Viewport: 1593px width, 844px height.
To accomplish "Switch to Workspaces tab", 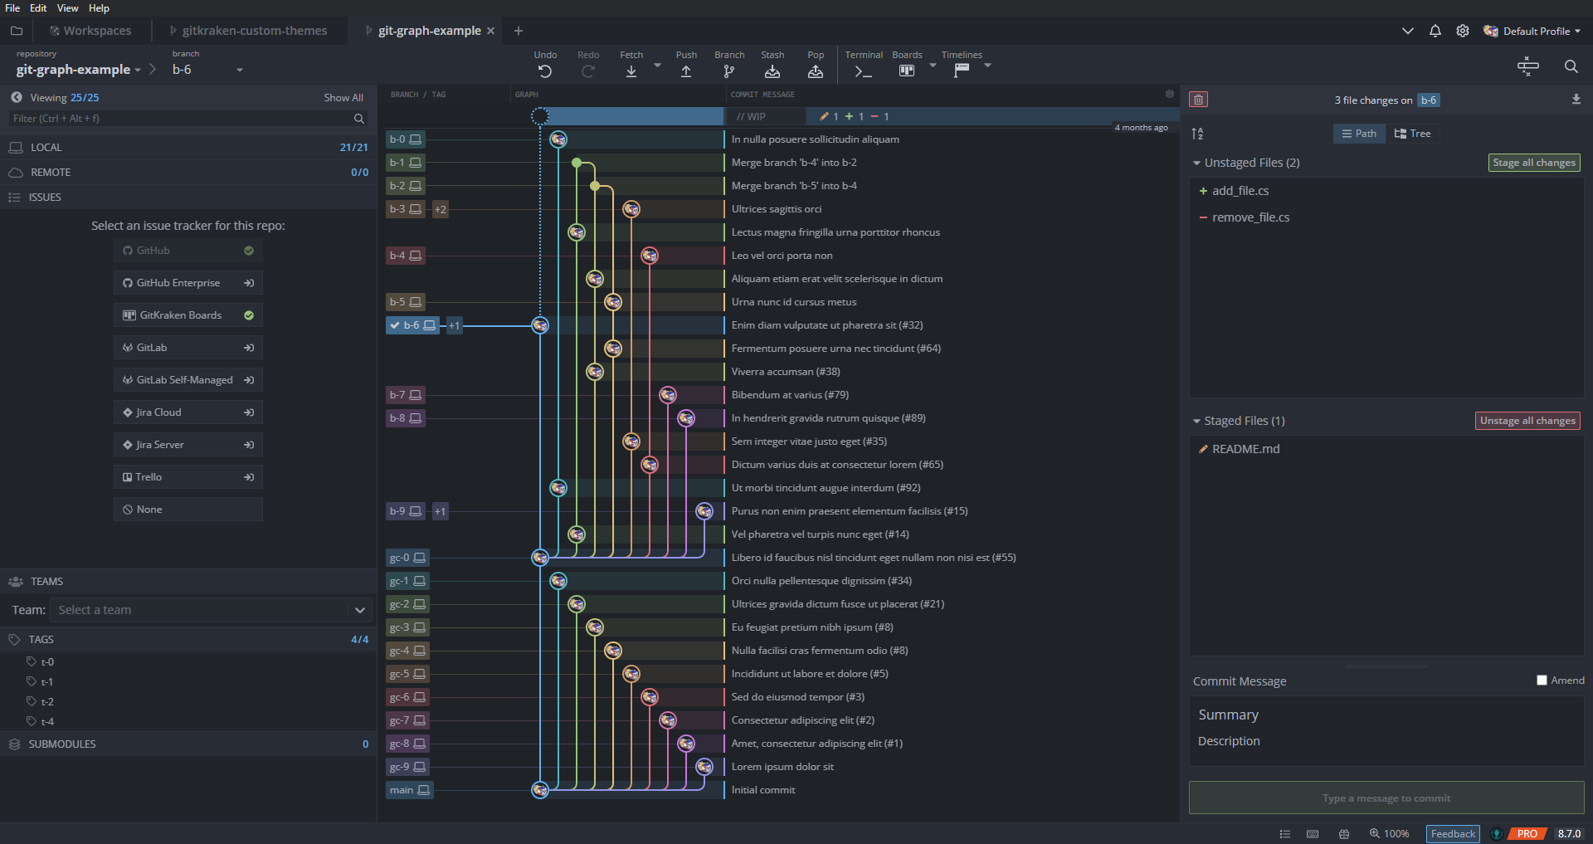I will pyautogui.click(x=90, y=31).
